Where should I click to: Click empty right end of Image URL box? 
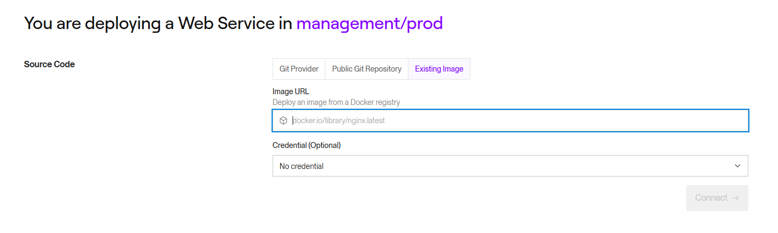point(700,121)
